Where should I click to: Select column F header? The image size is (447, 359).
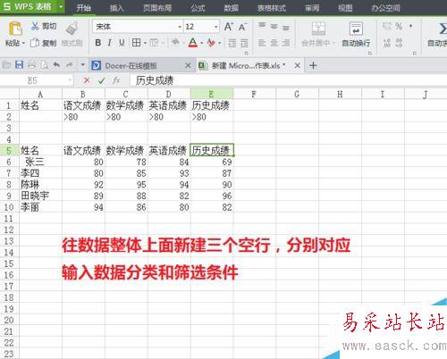[x=254, y=95]
